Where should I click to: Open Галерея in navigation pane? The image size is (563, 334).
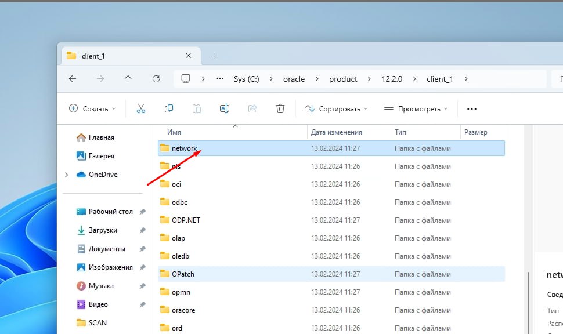point(96,156)
